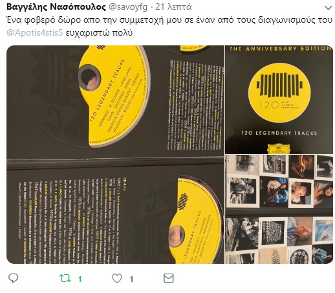Open the tweet via 21 λεπτά timestamp
Viewport: 335px width, 293px height.
pyautogui.click(x=173, y=7)
